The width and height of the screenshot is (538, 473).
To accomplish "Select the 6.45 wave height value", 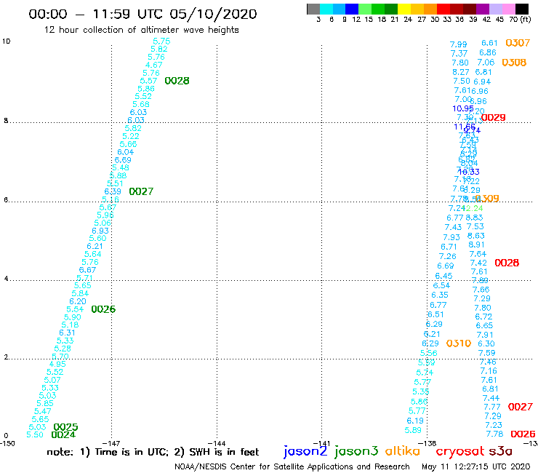I will pos(443,277).
